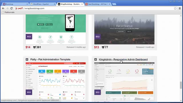Click the BS3 badge on KingAdmin preview
This screenshot has width=183, height=103.
pyautogui.click(x=98, y=92)
